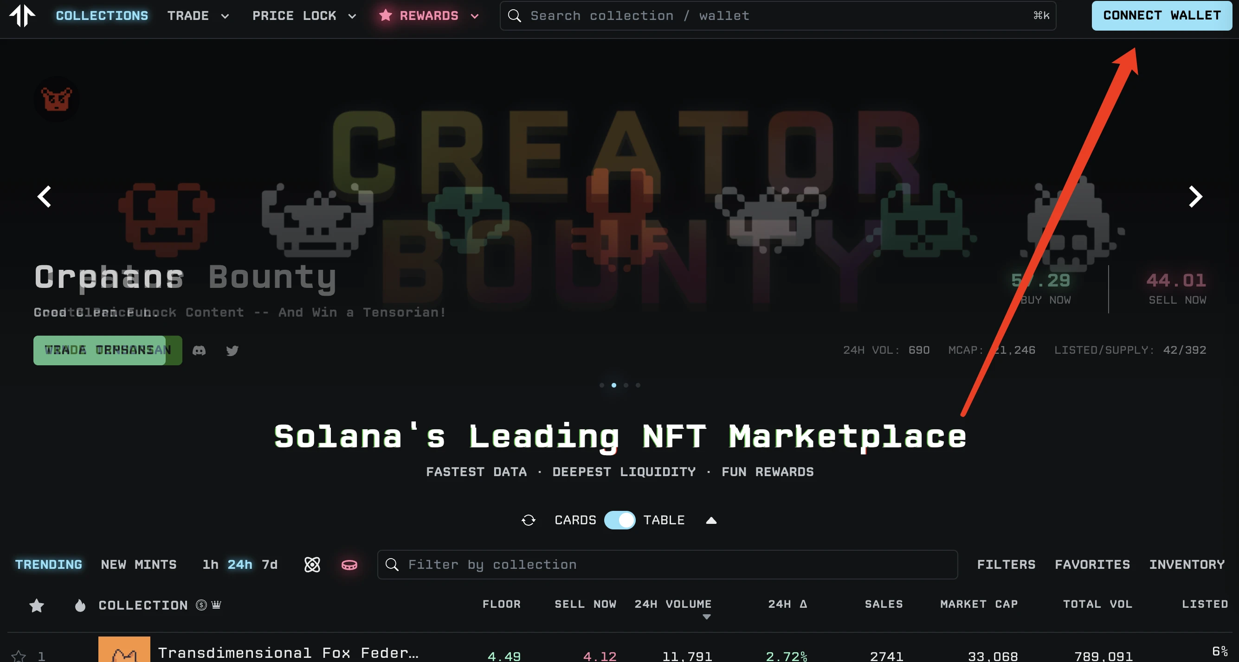
Task: Open the Collections nav item
Action: (102, 16)
